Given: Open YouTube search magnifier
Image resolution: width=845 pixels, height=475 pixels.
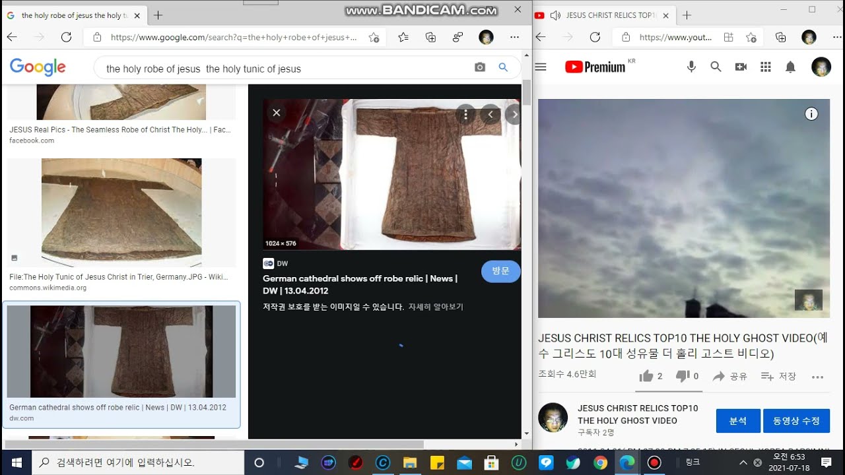Looking at the screenshot, I should 716,67.
